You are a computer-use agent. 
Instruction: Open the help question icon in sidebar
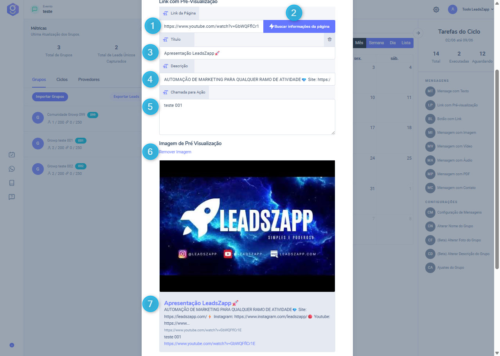click(x=12, y=197)
